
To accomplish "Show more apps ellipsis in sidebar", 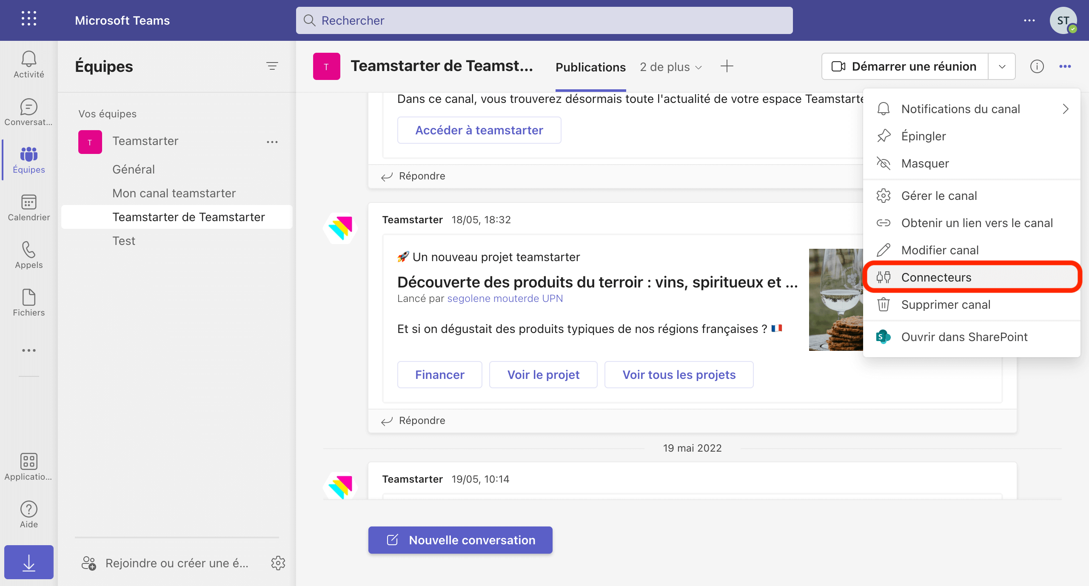I will pos(29,350).
